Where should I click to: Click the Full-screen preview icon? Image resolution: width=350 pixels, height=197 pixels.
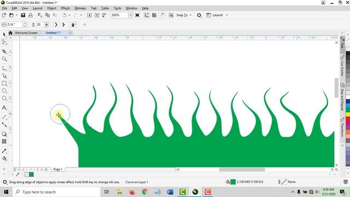click(137, 15)
